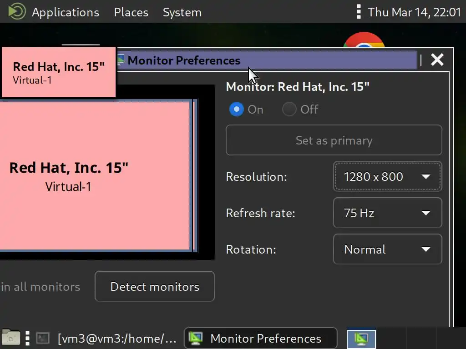Click the small Red Hat, Inc. 15" Virtual-1 label
Viewport: 466px width, 349px height.
pos(59,72)
